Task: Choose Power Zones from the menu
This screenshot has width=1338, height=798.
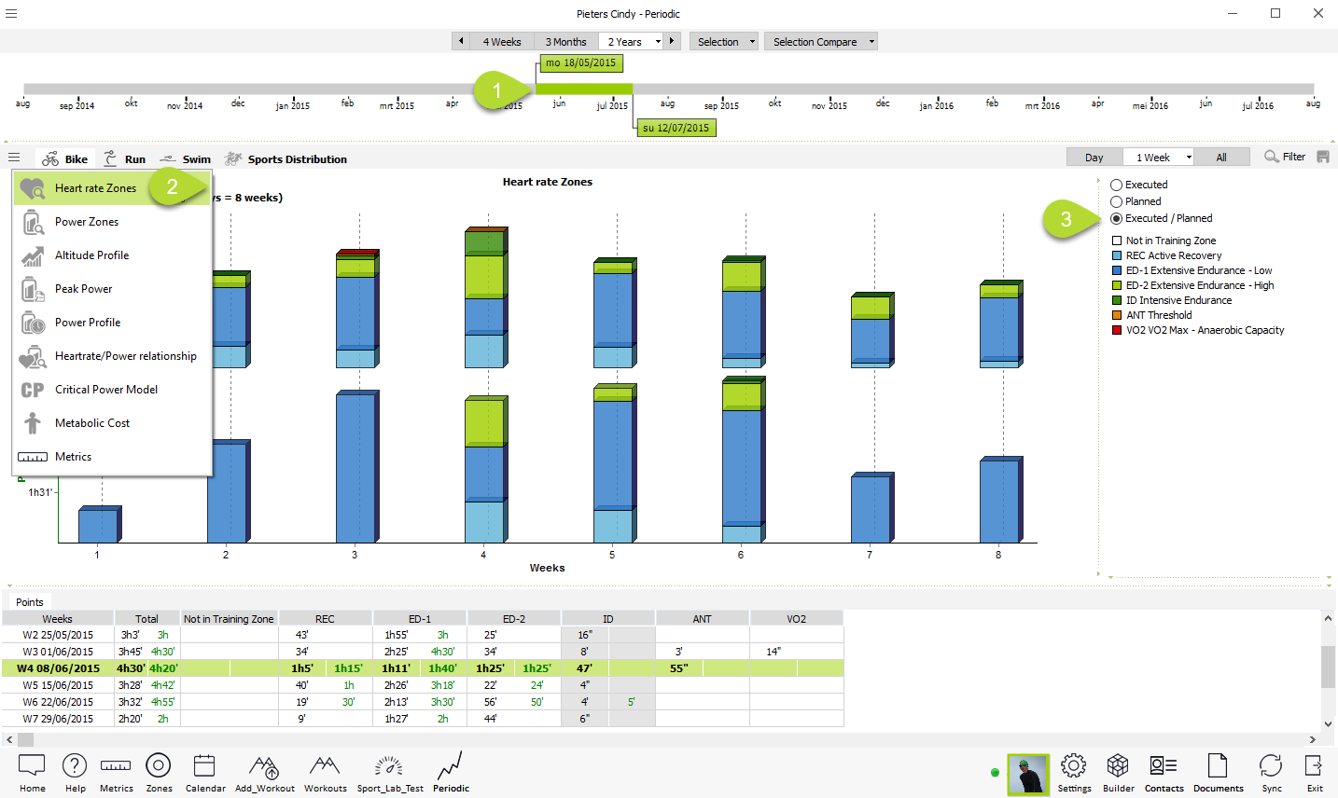Action: [87, 222]
